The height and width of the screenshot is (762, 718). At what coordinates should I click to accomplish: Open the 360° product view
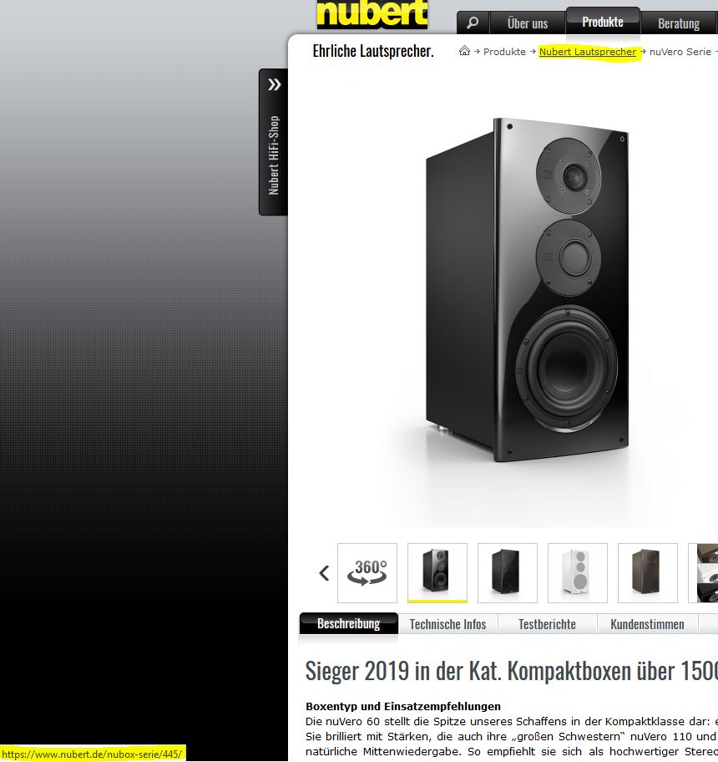point(367,573)
